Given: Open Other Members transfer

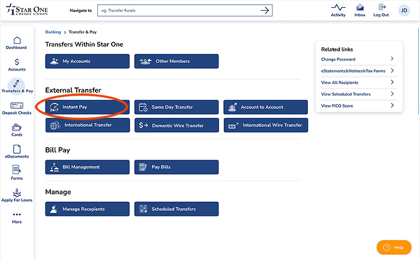Looking at the screenshot, I should [x=176, y=61].
